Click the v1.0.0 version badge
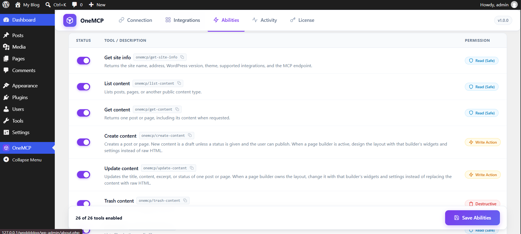The width and height of the screenshot is (521, 234). [503, 20]
